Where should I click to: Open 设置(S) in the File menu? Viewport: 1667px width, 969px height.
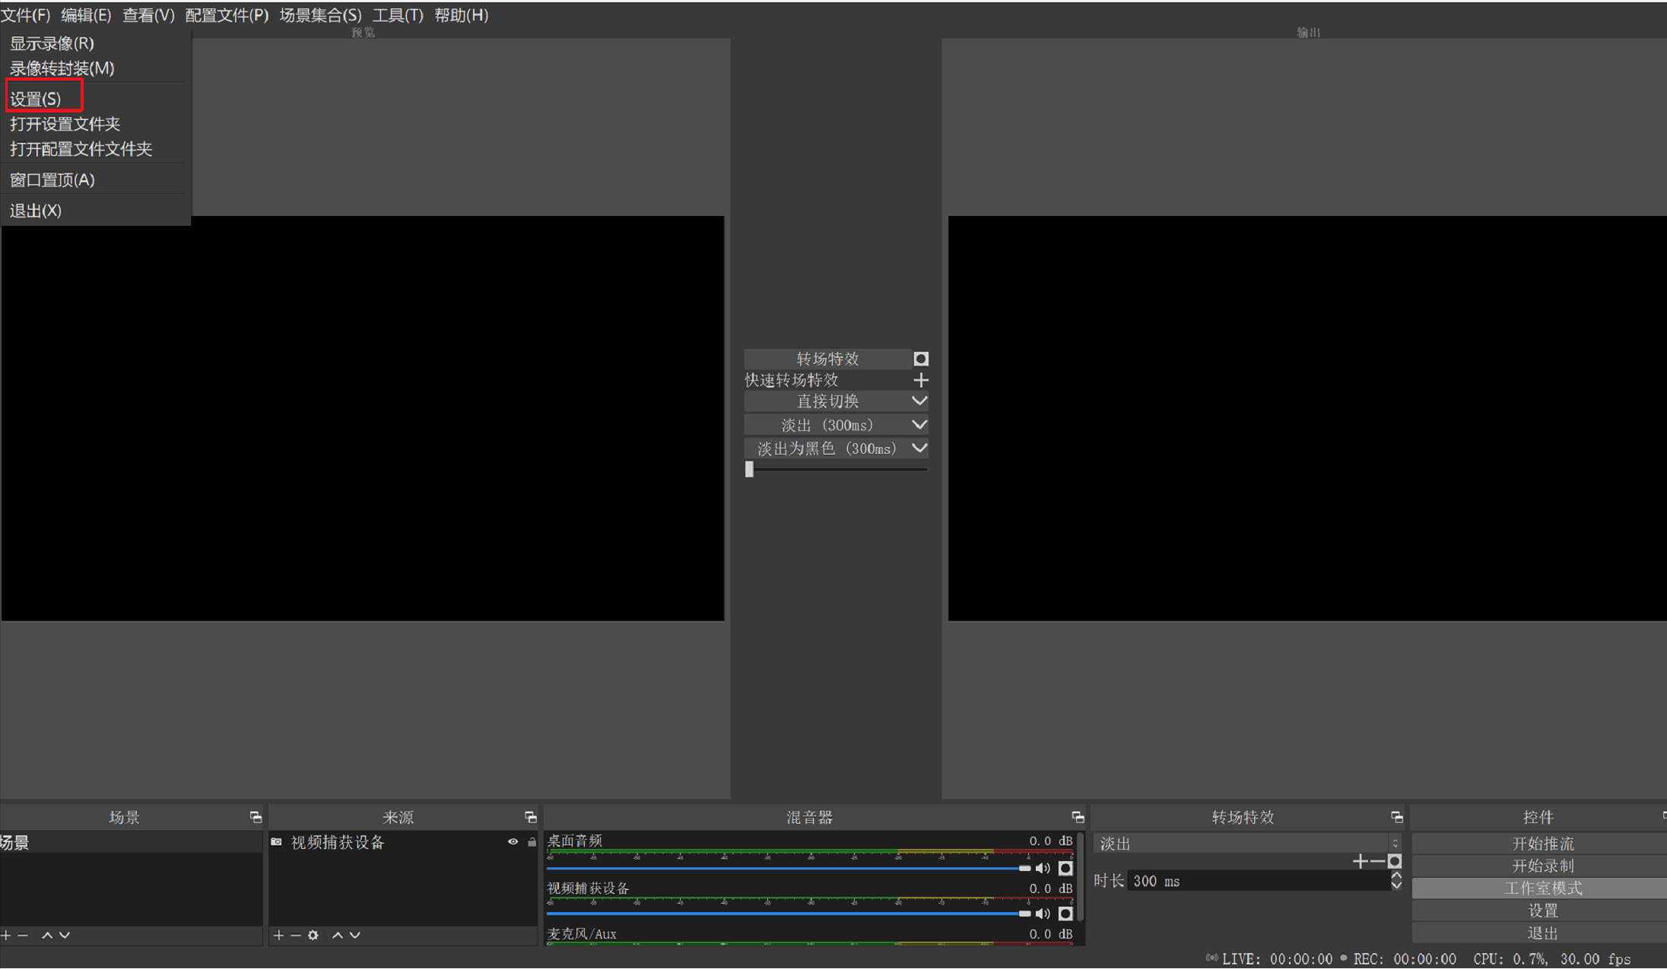(35, 99)
